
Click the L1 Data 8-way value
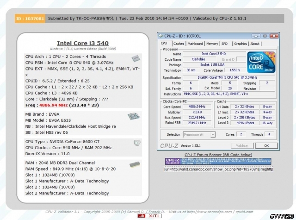pyautogui.click(x=268, y=107)
